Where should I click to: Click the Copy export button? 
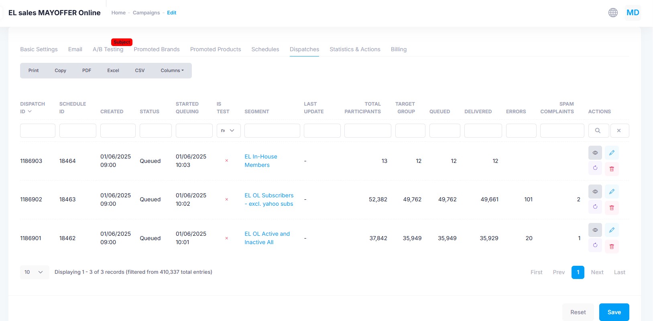61,70
